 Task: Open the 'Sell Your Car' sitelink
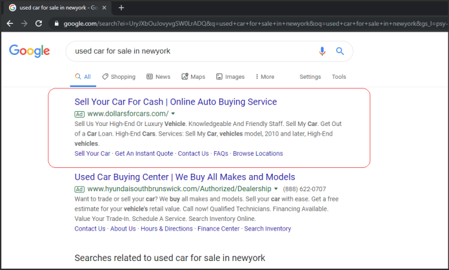click(x=92, y=154)
